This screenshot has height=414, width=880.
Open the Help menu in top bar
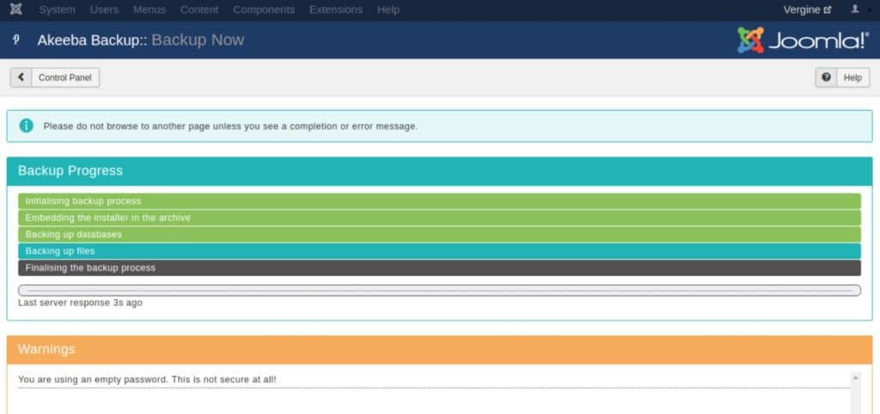click(388, 9)
